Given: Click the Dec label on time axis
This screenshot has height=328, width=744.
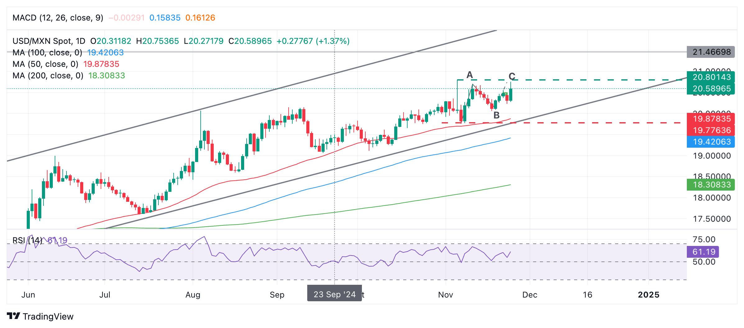Looking at the screenshot, I should 530,295.
